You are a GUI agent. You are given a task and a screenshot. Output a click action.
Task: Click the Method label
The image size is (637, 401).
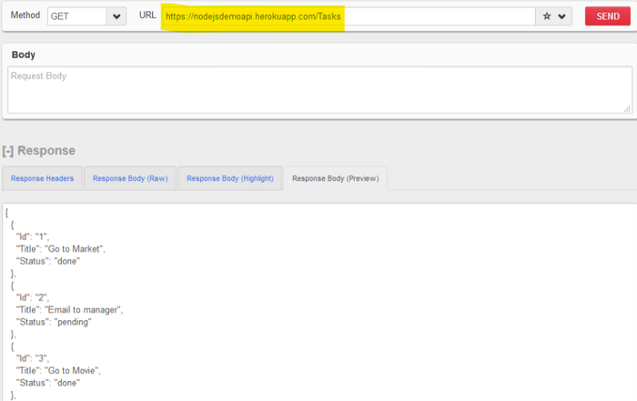pyautogui.click(x=25, y=15)
